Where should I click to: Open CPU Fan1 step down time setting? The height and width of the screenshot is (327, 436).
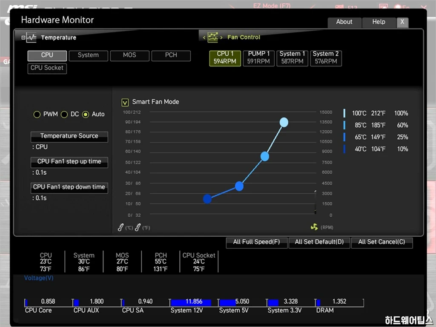click(x=69, y=188)
